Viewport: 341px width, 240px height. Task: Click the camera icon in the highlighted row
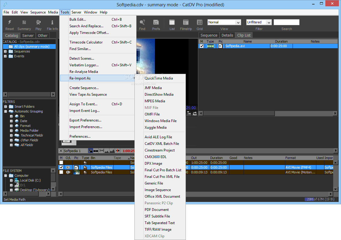click(68, 167)
